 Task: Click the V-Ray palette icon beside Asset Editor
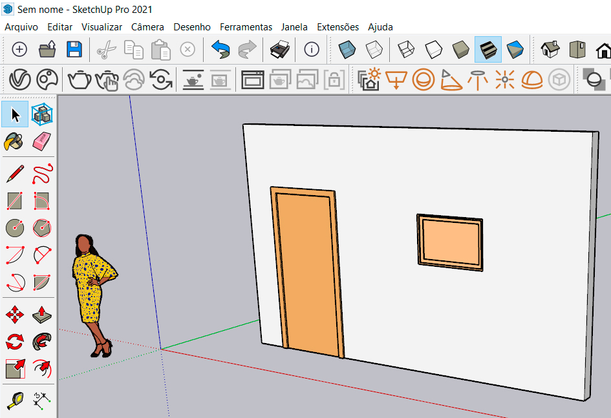(x=47, y=79)
